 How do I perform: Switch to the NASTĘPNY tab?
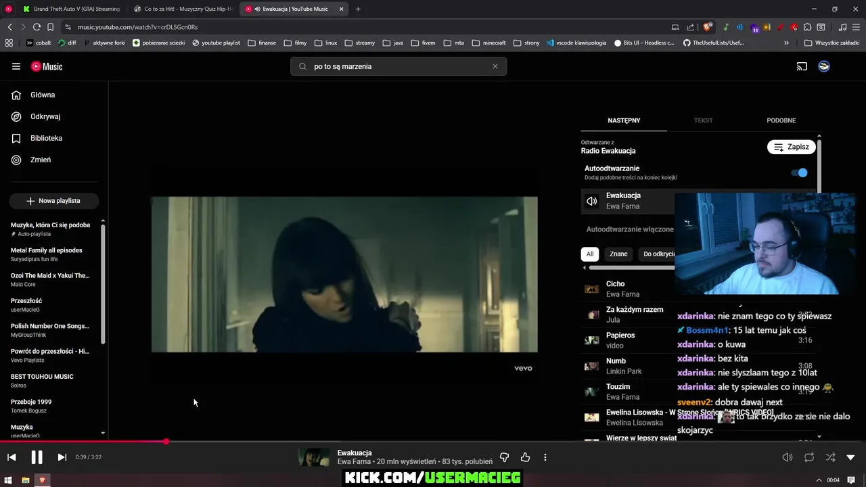pos(624,120)
